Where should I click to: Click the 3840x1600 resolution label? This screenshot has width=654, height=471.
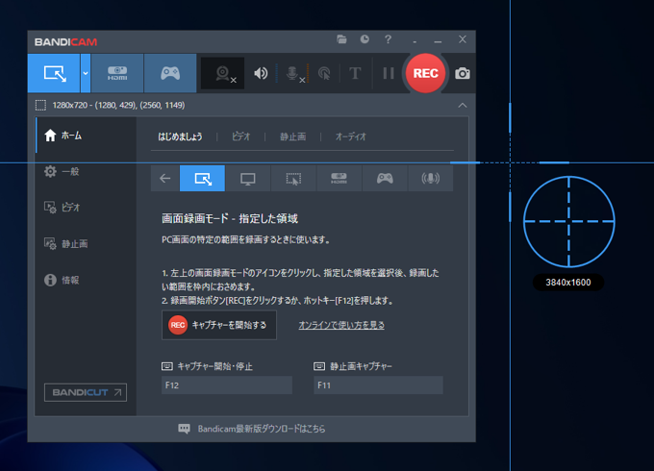point(568,283)
